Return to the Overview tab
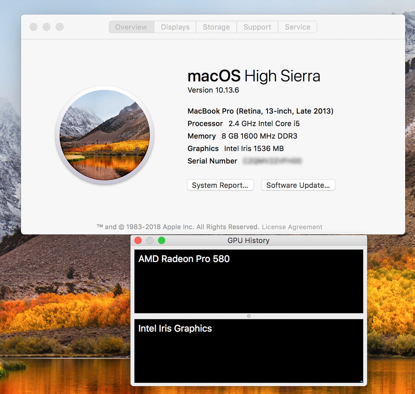415x394 pixels. tap(131, 27)
